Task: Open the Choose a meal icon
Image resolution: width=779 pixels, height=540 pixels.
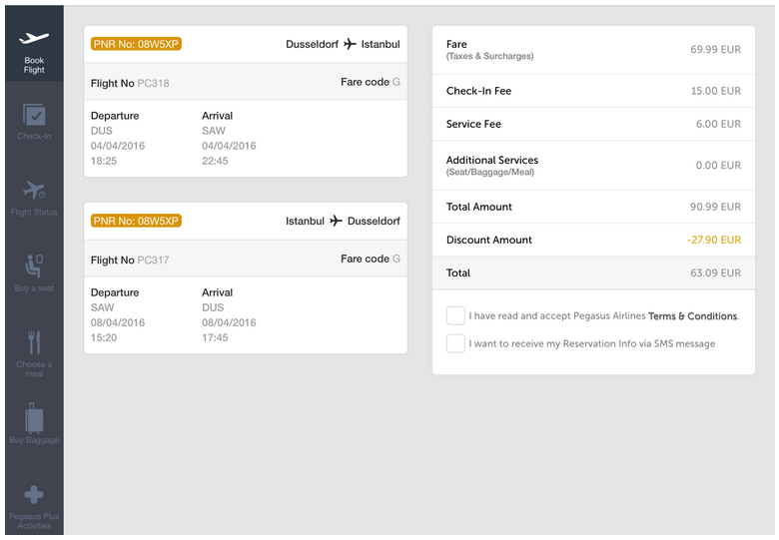Action: pyautogui.click(x=34, y=342)
